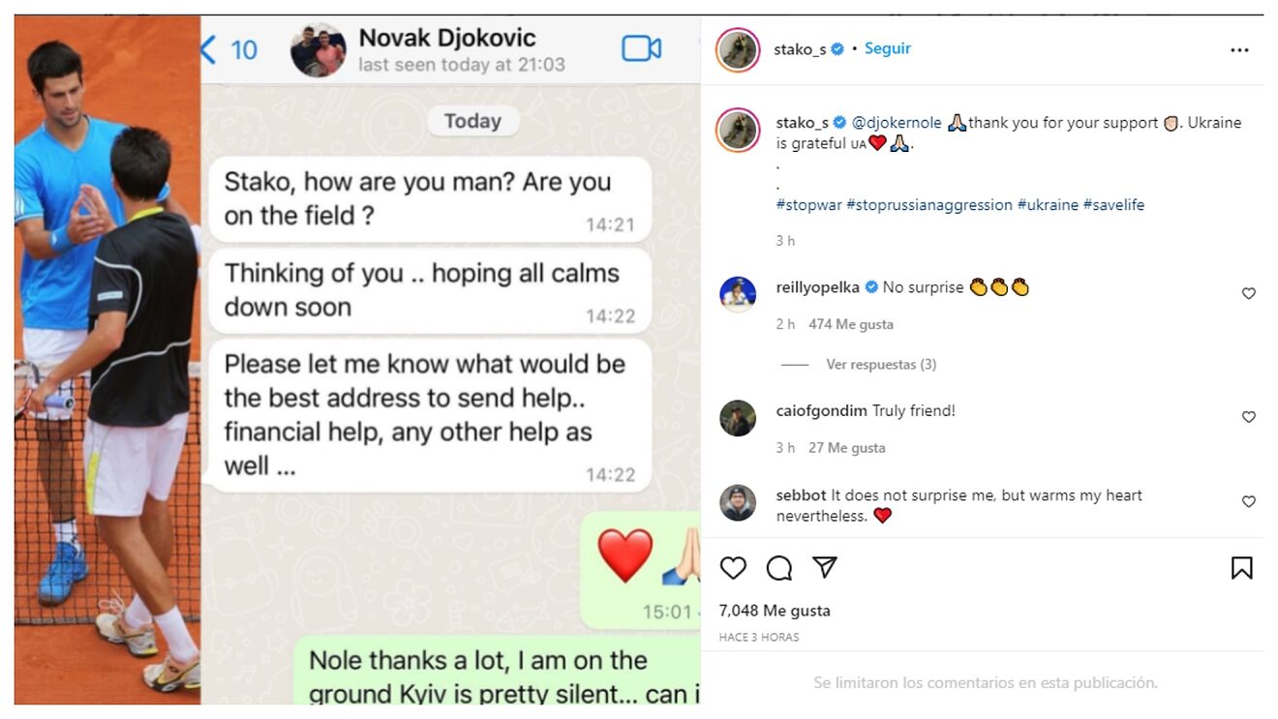Share the post via the paper plane icon
The image size is (1278, 719).
pos(825,567)
